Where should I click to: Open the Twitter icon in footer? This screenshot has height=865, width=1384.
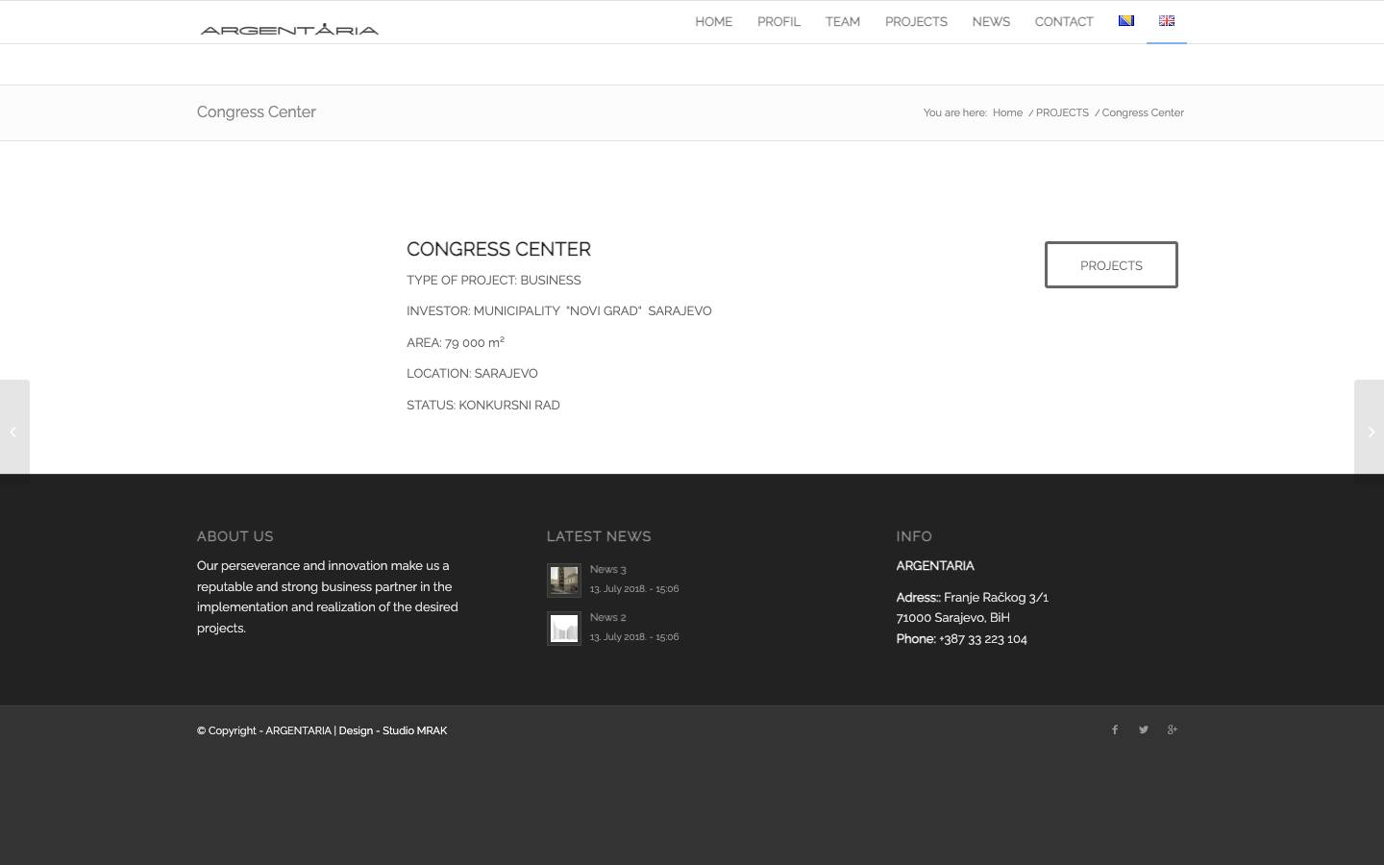click(1144, 729)
